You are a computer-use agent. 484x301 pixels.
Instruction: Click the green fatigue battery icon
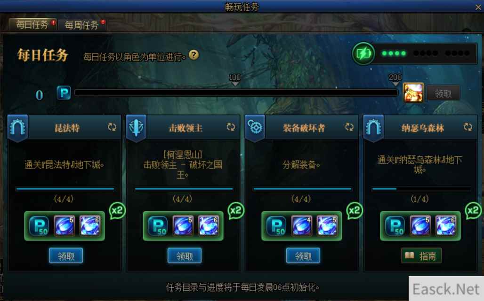(363, 54)
